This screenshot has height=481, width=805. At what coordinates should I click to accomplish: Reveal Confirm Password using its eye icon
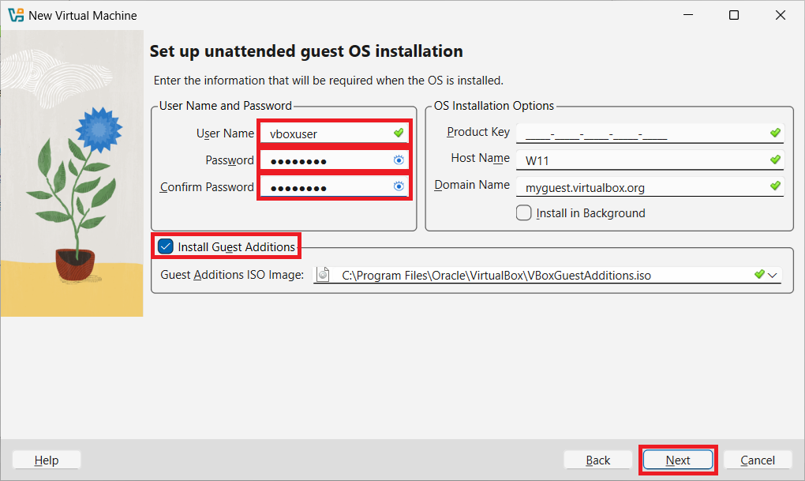(399, 187)
